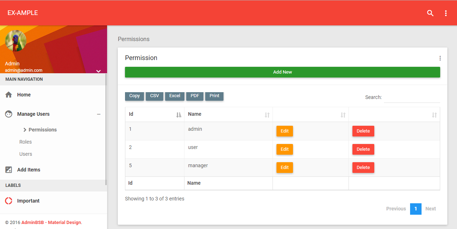Open the search magnifier in top bar
The height and width of the screenshot is (229, 457).
tap(430, 13)
